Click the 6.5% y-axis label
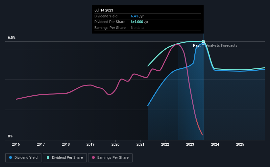Screen dimensions: 270x167 pos(12,38)
